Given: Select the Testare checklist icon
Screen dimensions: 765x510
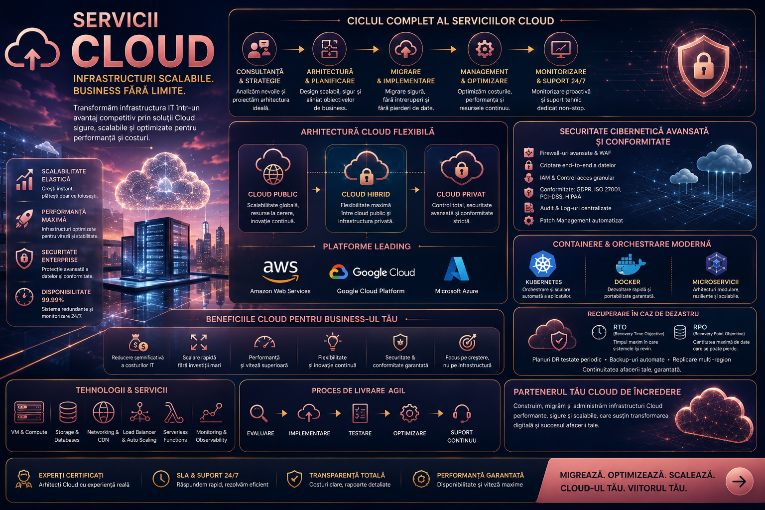Looking at the screenshot, I should 360,413.
